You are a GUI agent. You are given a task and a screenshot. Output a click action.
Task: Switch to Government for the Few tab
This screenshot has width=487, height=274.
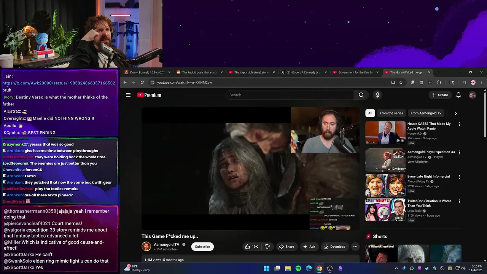[355, 72]
